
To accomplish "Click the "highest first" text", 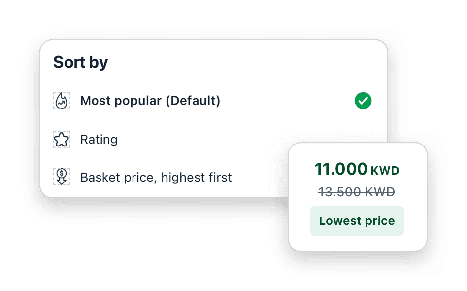I will [x=196, y=177].
